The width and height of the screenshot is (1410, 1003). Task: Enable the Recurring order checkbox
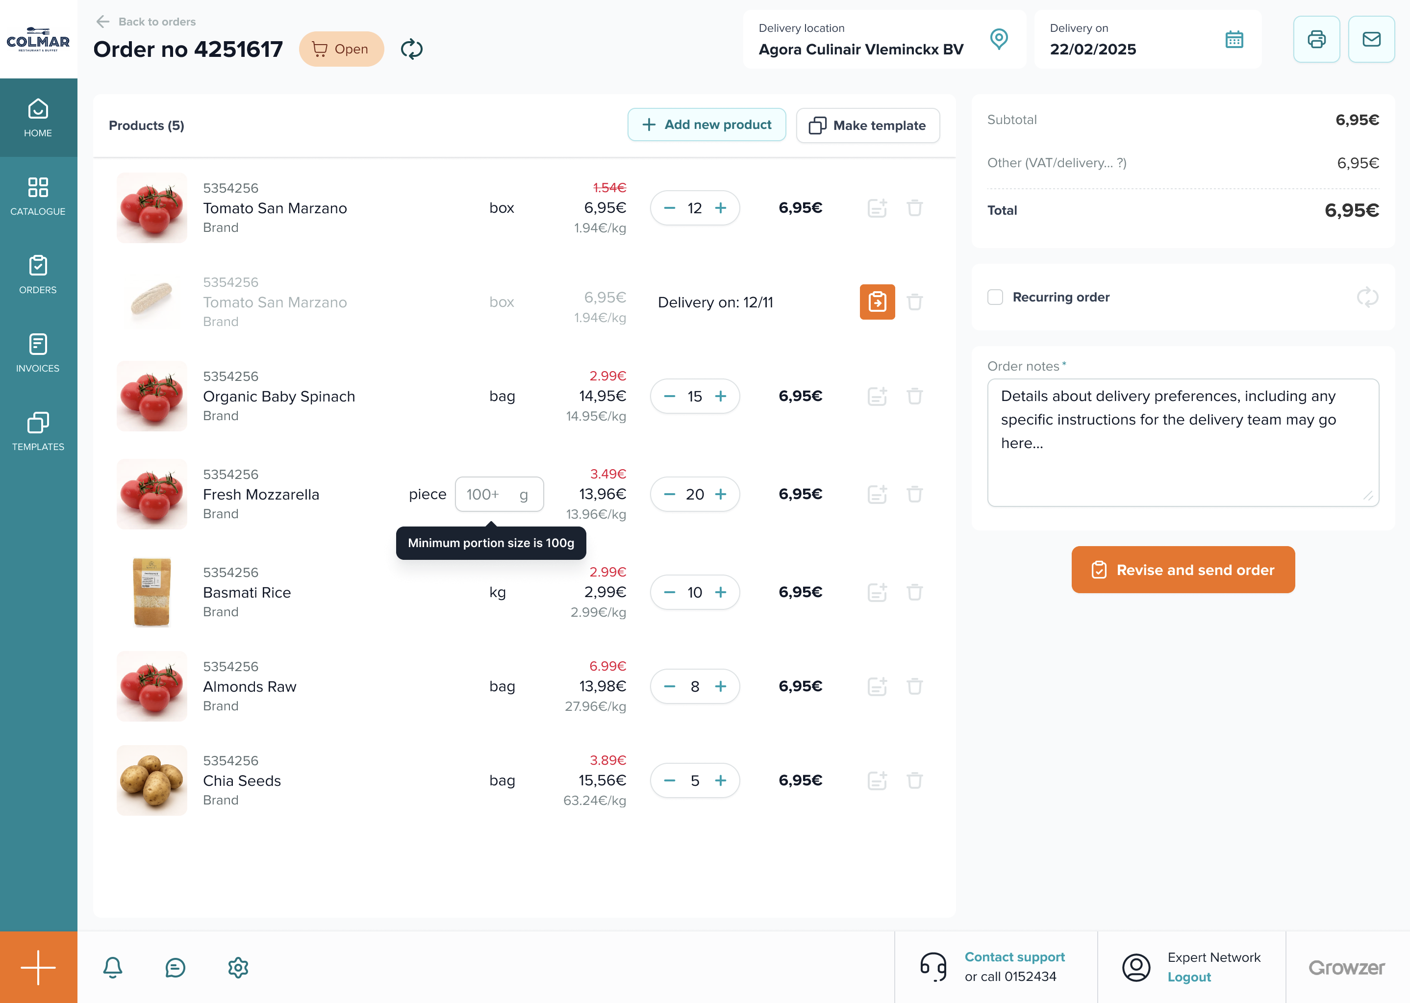coord(995,297)
